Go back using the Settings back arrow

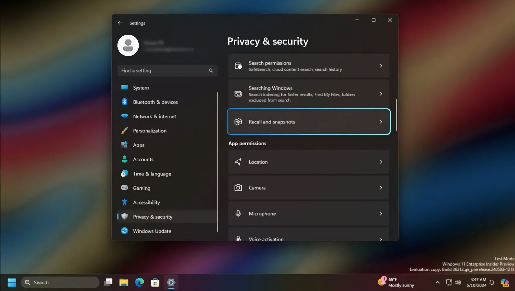tap(120, 23)
